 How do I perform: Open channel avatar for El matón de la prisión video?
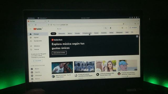pyautogui.click(x=76, y=75)
